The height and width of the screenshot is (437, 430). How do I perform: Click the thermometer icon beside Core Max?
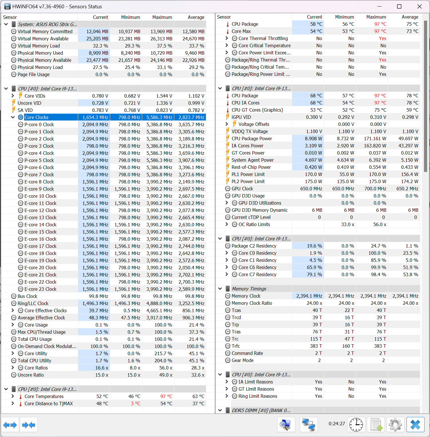(228, 31)
